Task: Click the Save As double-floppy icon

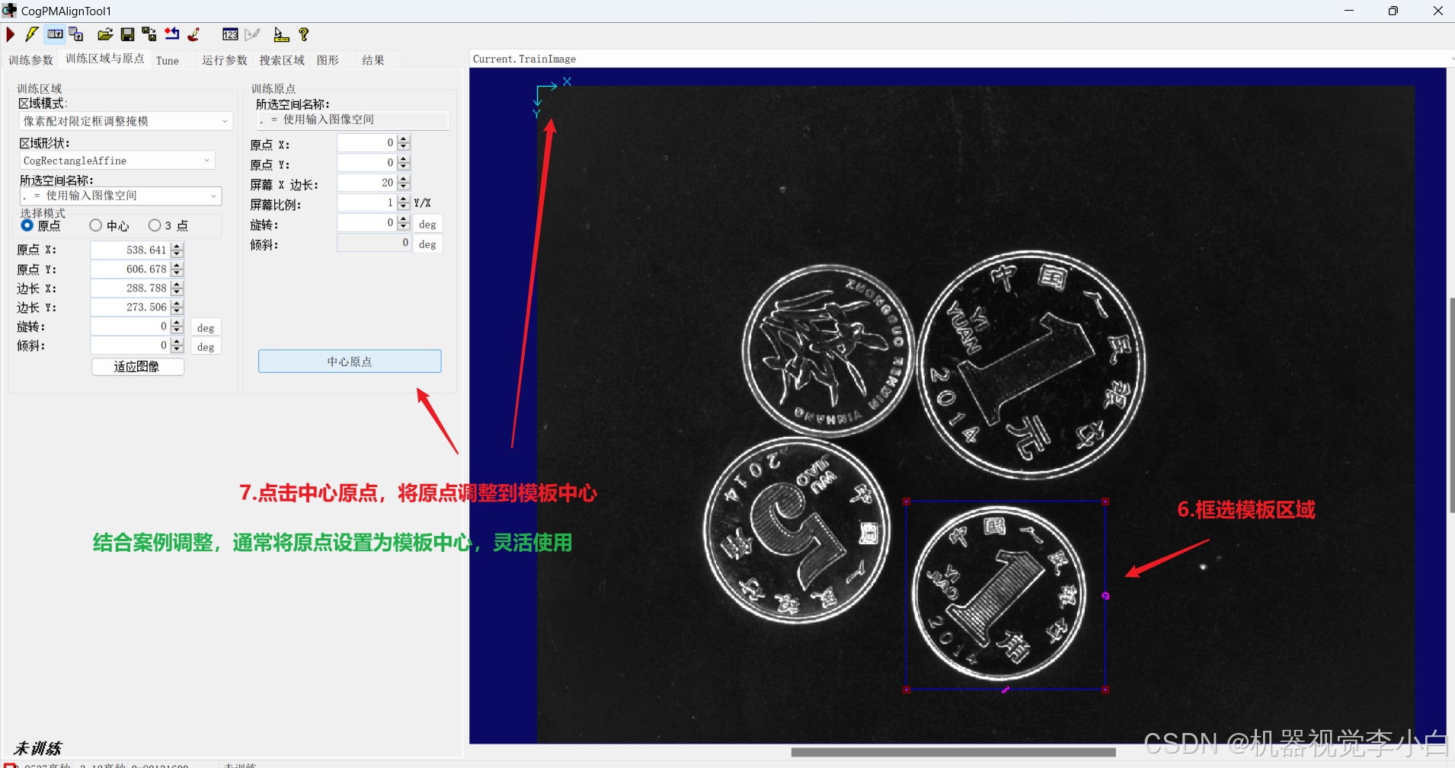Action: tap(149, 34)
